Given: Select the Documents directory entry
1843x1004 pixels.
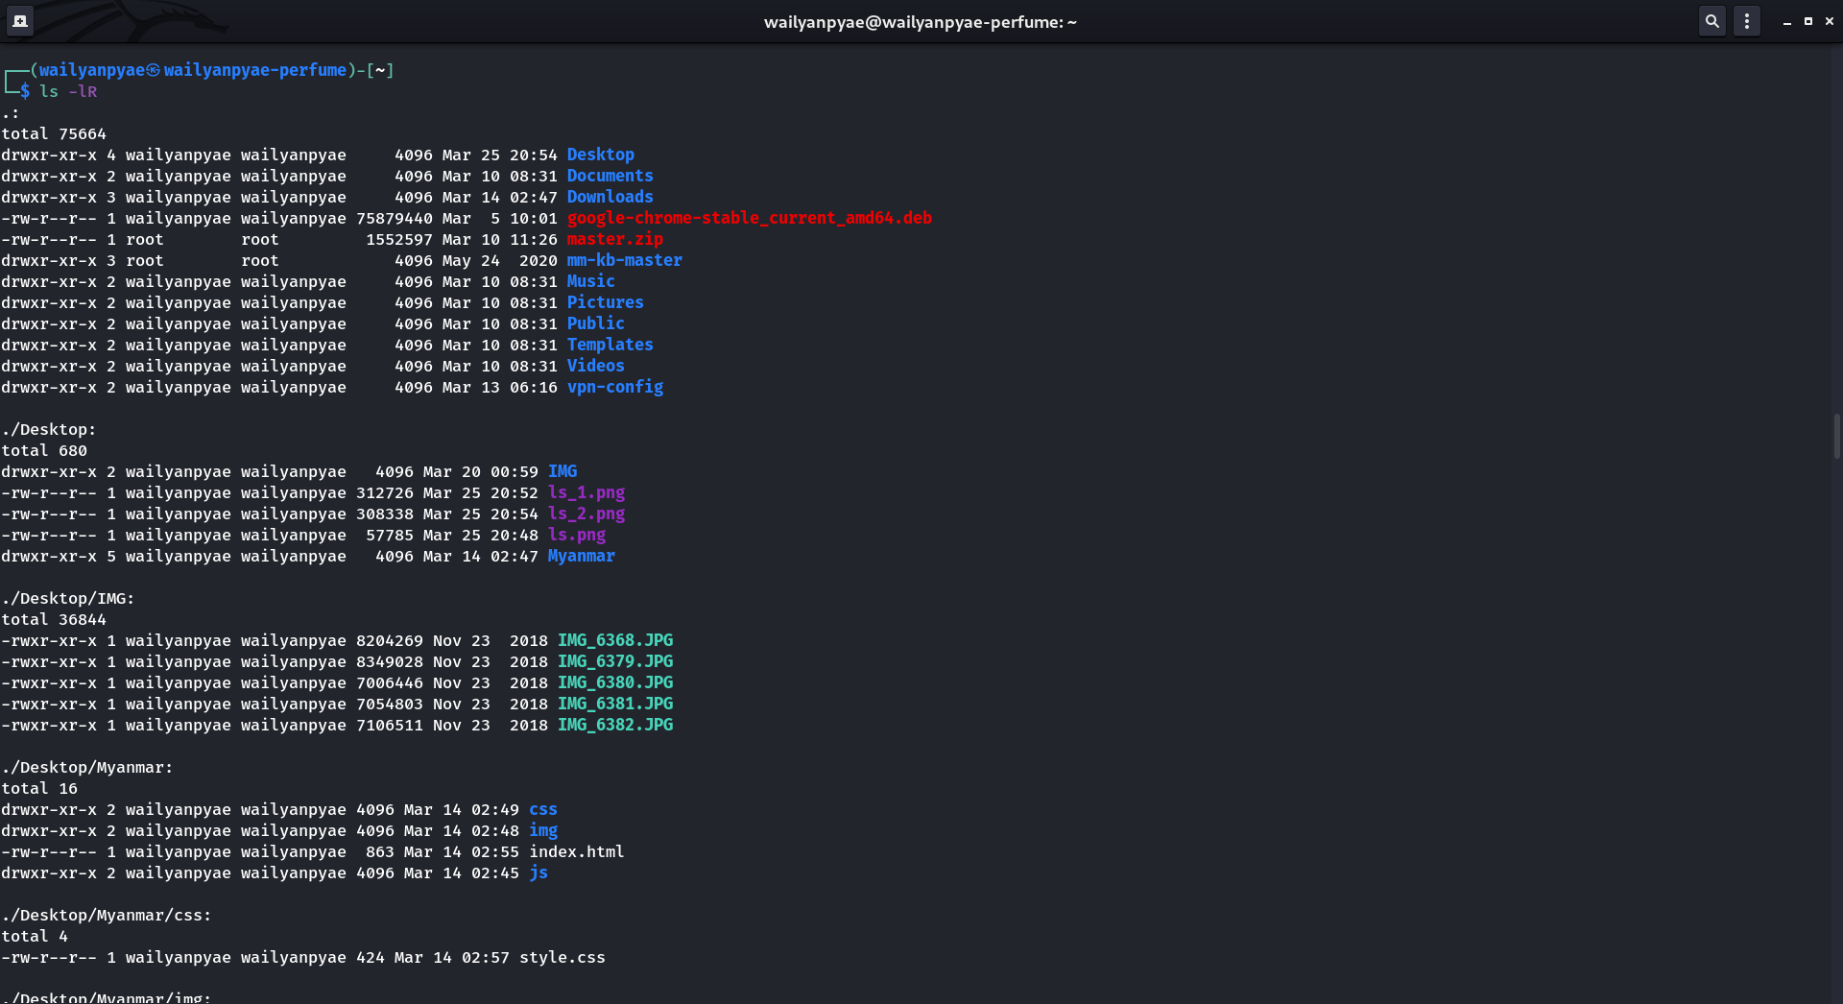Looking at the screenshot, I should pos(610,176).
